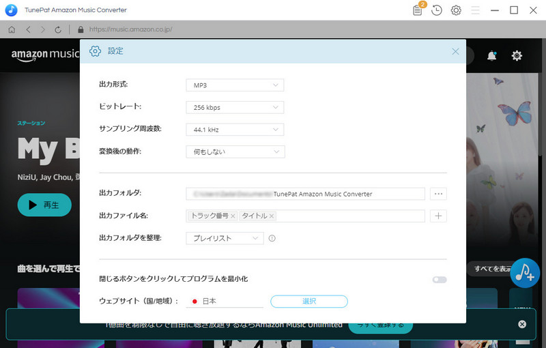The width and height of the screenshot is (546, 348).
Task: Open the 出力形式 MP3 dropdown
Action: tap(235, 85)
